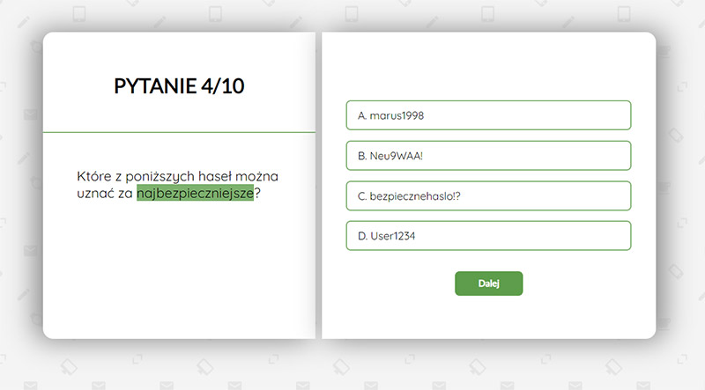
Task: Click the envelope icon left of the PYTANIE heading
Action: click(x=30, y=114)
